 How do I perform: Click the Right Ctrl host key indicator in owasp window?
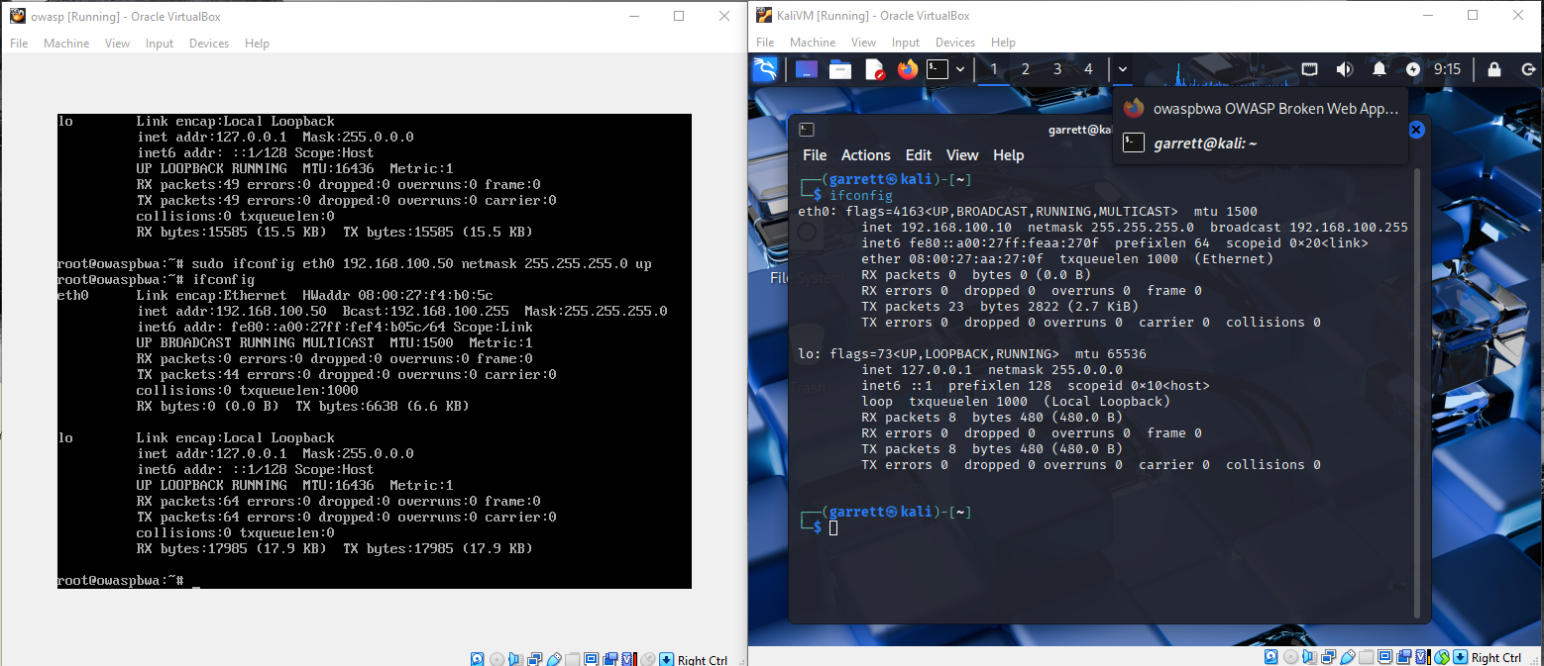tap(703, 659)
